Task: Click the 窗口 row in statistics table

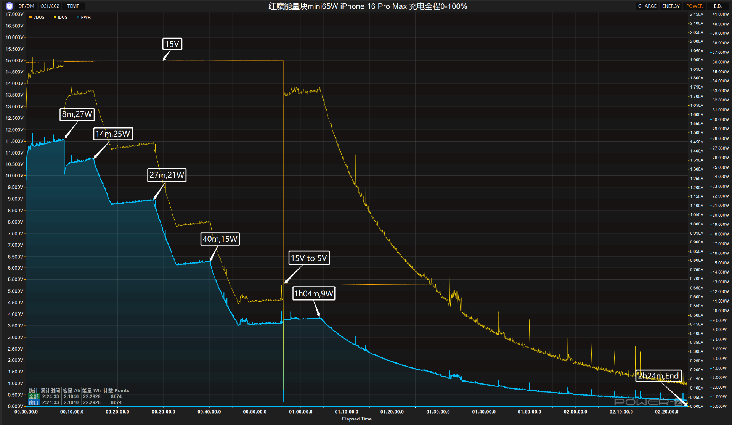Action: (79, 402)
